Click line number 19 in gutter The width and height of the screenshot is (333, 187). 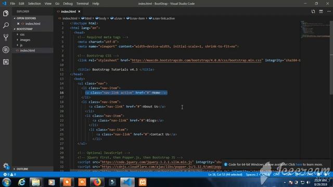pos(62,106)
